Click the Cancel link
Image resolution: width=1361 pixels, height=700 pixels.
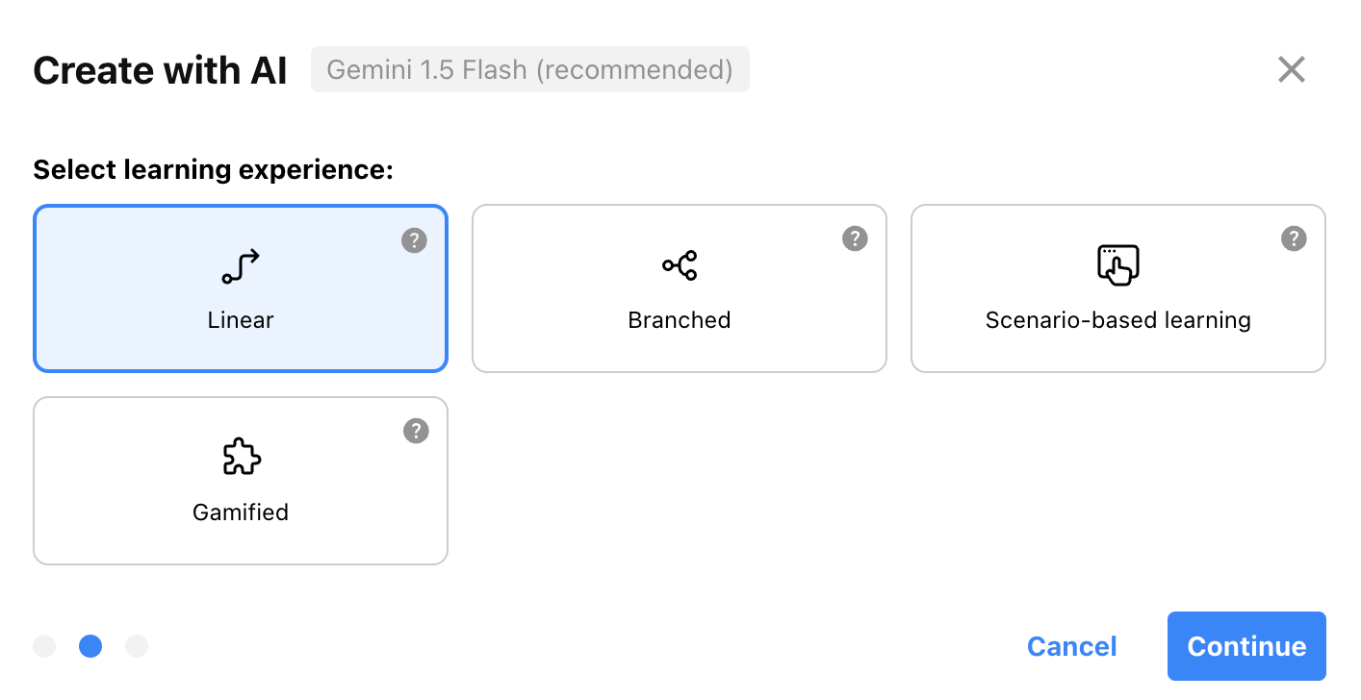pos(1072,646)
